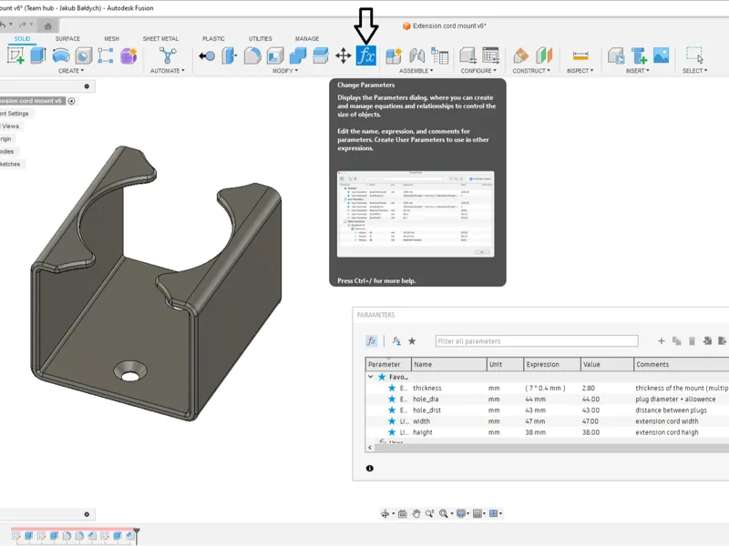This screenshot has height=546, width=729.
Task: Click the Move/Copy arrows icon
Action: (344, 56)
